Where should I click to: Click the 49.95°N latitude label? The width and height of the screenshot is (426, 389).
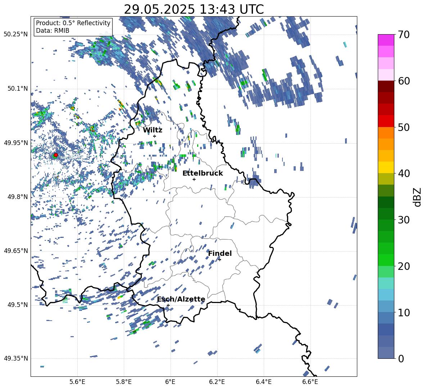(16, 143)
